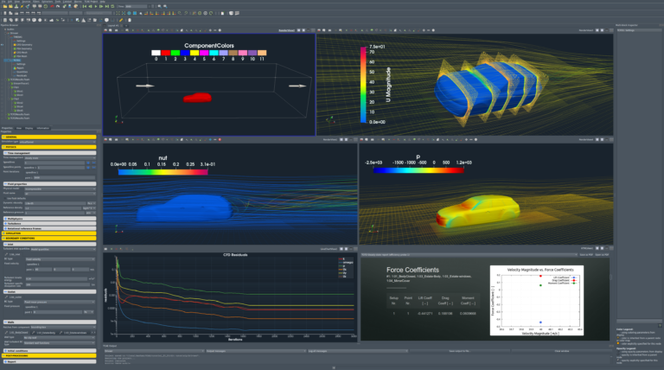The image size is (664, 370).
Task: Click Save as PDF in report view
Action: click(x=585, y=255)
